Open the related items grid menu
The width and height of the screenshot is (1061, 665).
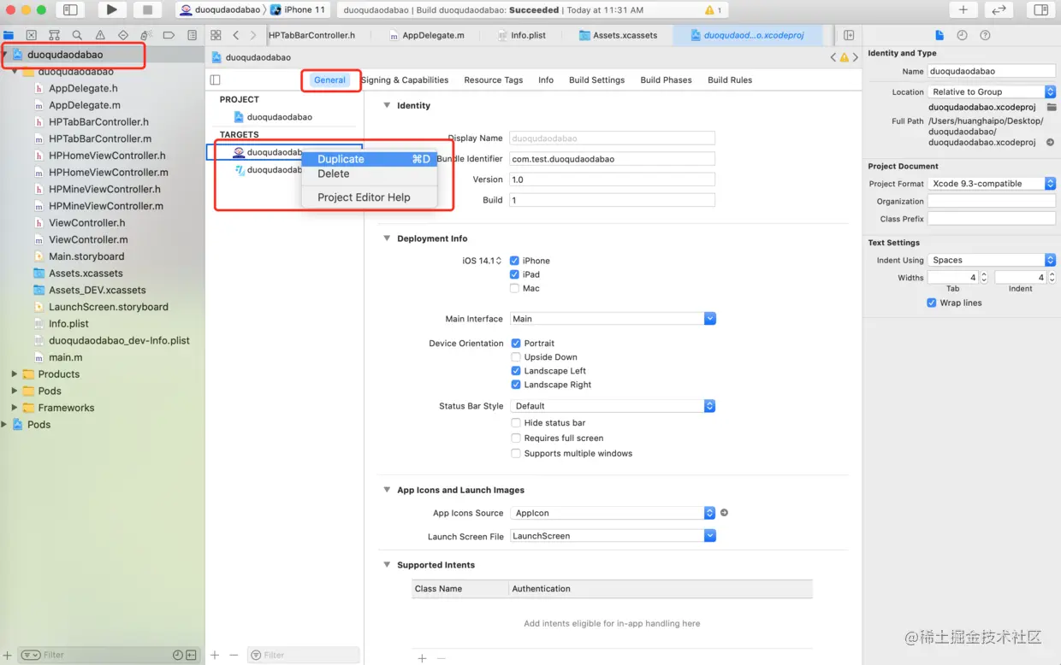coord(216,35)
